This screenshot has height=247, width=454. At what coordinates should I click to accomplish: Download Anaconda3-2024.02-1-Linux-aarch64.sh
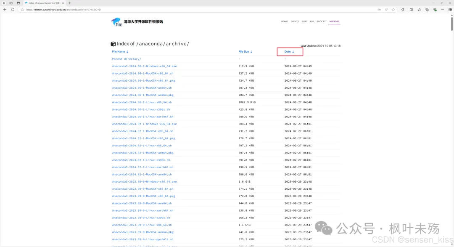(x=143, y=167)
